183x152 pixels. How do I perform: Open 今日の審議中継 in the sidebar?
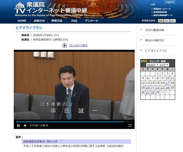pyautogui.click(x=154, y=30)
